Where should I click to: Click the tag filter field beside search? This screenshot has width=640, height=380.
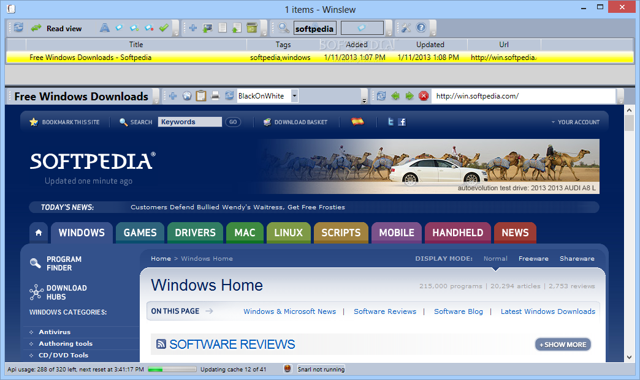coord(362,28)
